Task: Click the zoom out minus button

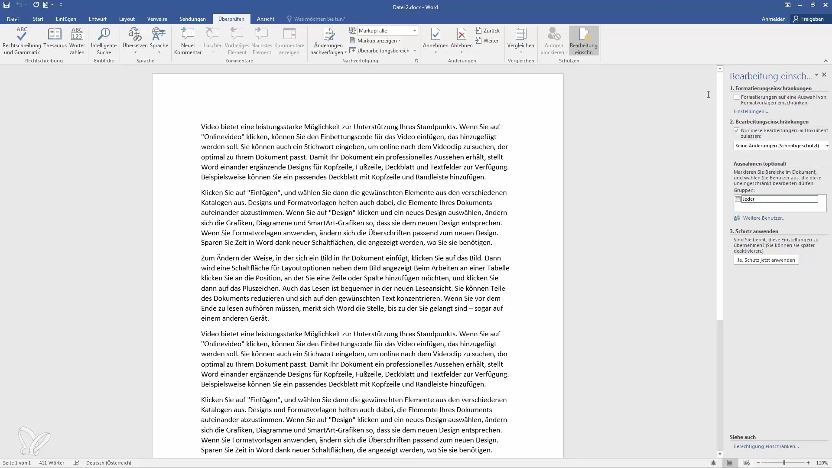Action: click(x=758, y=463)
